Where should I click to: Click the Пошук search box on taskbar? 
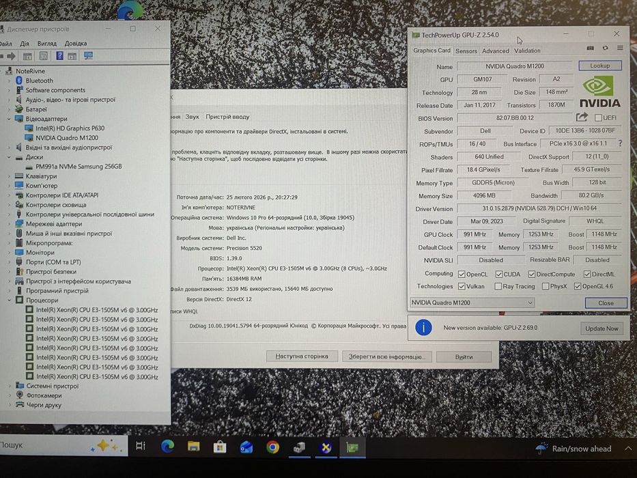tap(63, 445)
